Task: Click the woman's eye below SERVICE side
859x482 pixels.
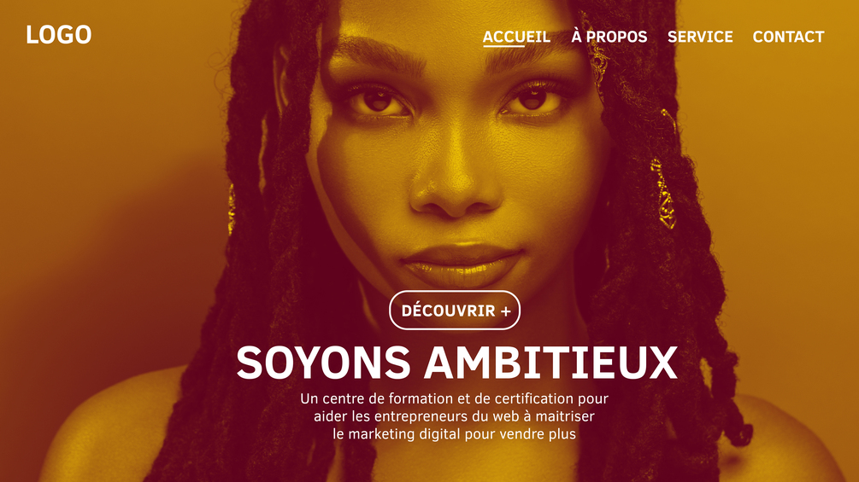Action: 532,100
